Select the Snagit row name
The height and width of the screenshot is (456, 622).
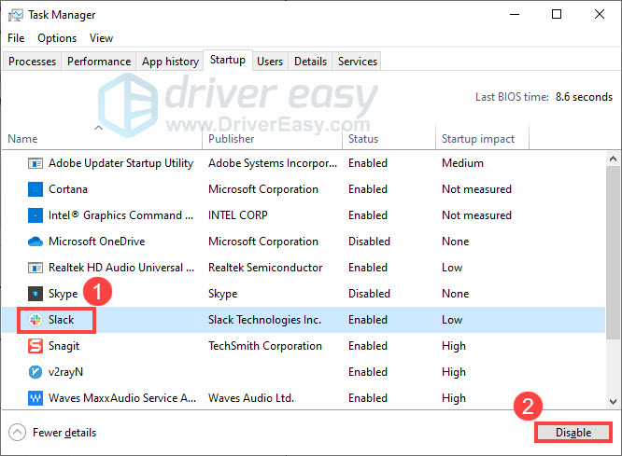64,346
